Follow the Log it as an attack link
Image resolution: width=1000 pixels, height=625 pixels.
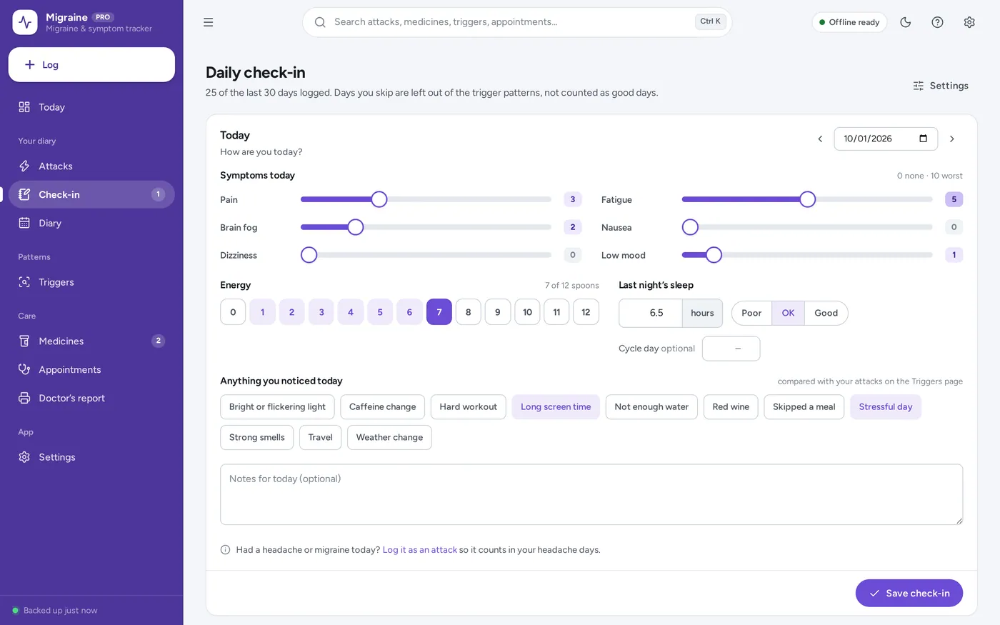pos(420,550)
